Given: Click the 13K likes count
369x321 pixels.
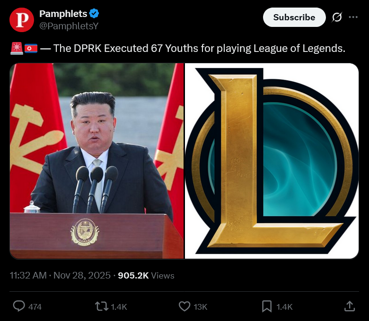Looking at the screenshot, I should click(201, 307).
